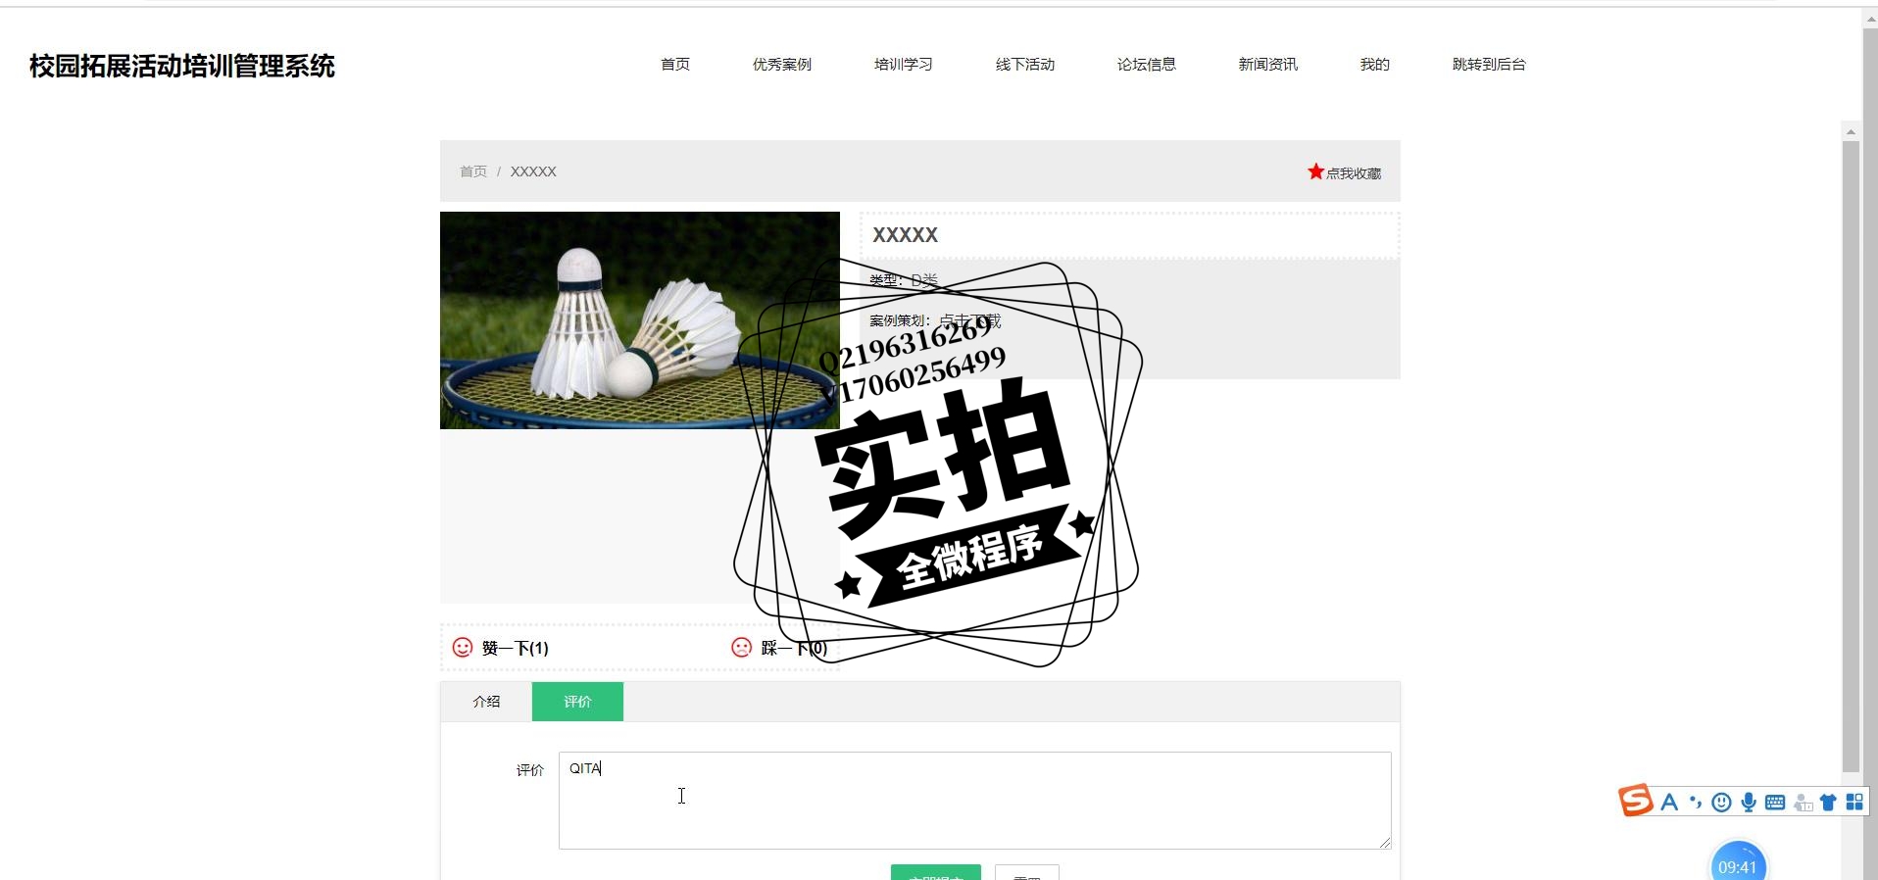Switch to the 介绍 tab

[486, 702]
